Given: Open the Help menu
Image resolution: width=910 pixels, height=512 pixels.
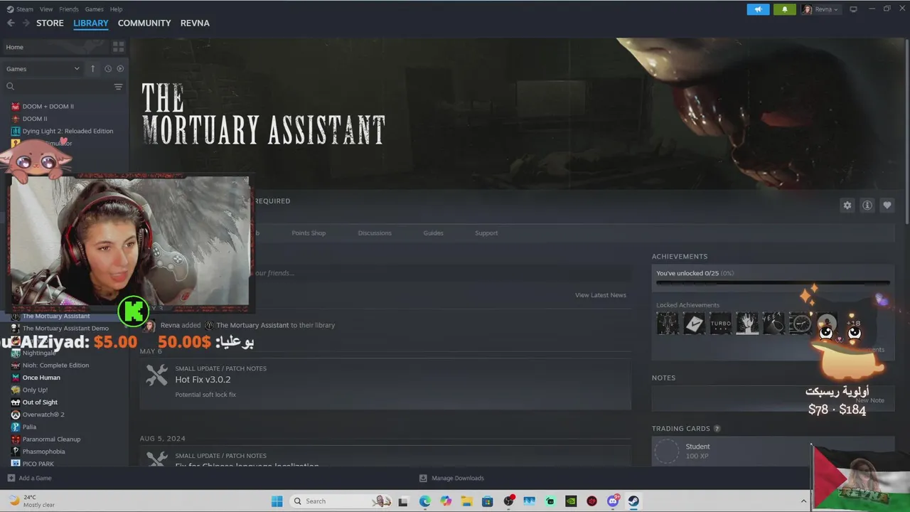Looking at the screenshot, I should click(x=117, y=9).
